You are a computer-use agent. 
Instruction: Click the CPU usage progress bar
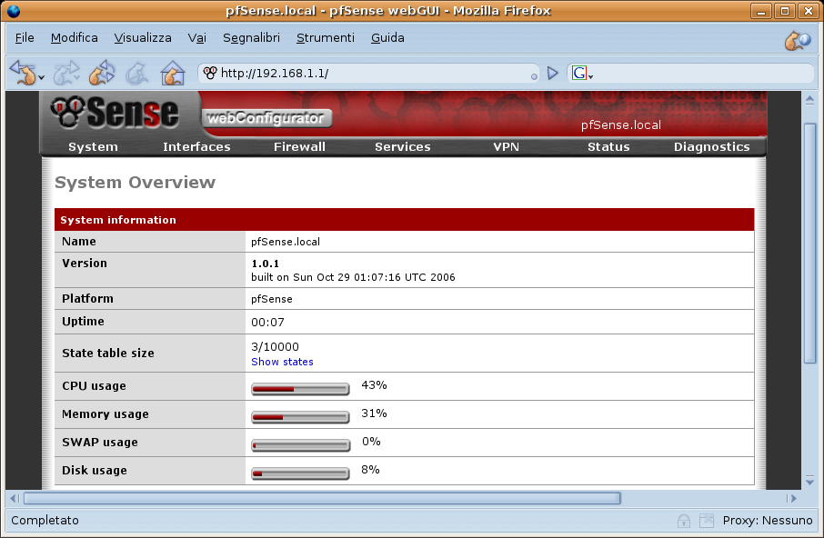(x=300, y=390)
